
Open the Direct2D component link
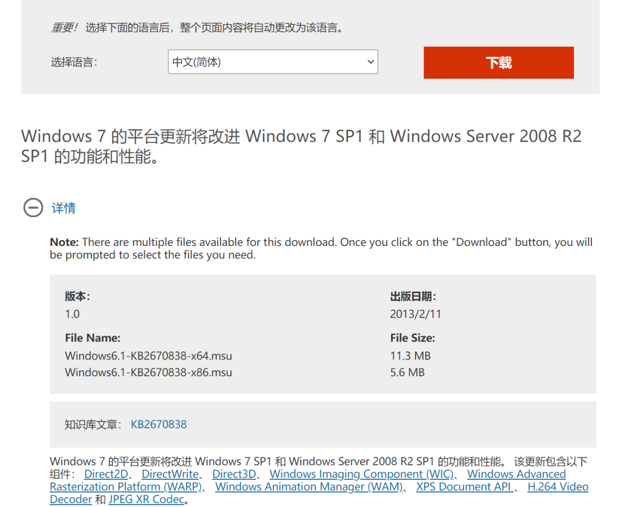[x=106, y=474]
